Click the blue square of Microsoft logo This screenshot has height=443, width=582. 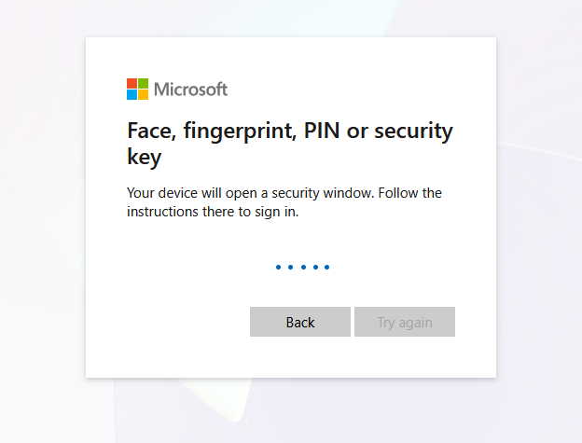(132, 95)
